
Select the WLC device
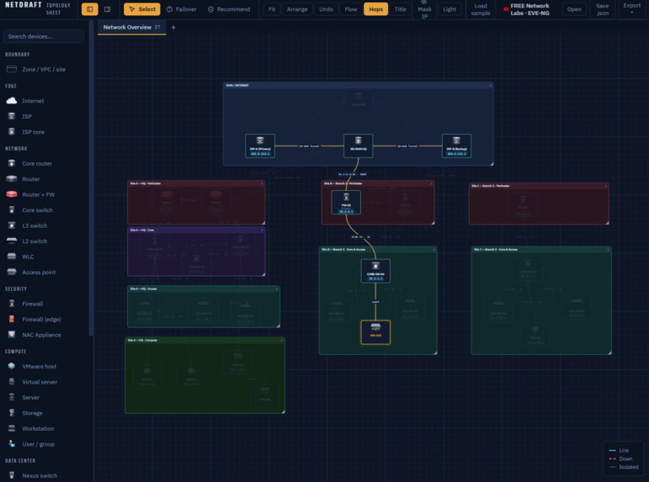tap(44, 257)
